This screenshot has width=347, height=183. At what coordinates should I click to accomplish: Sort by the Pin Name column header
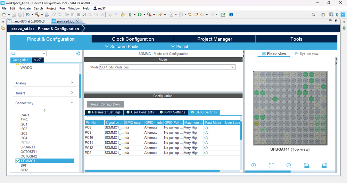94,122
